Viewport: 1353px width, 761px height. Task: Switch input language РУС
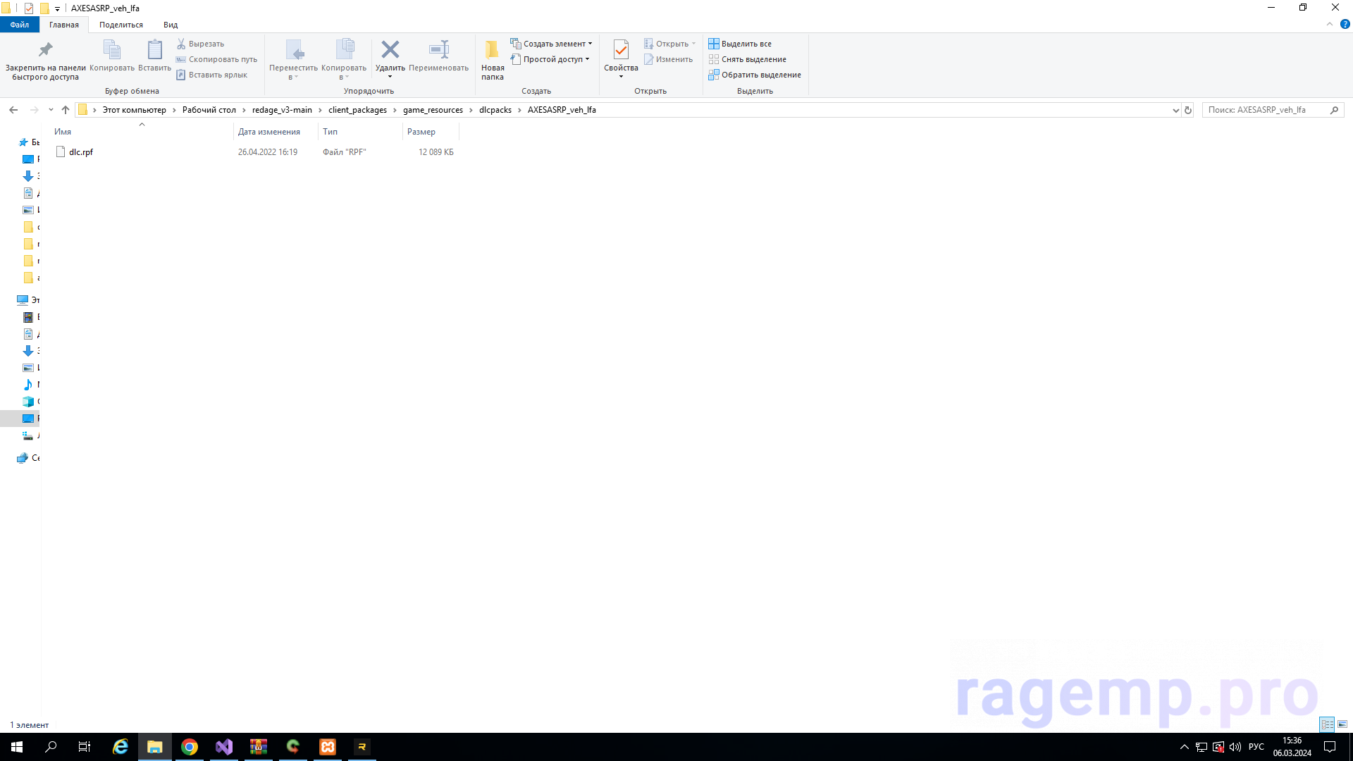[x=1256, y=747]
